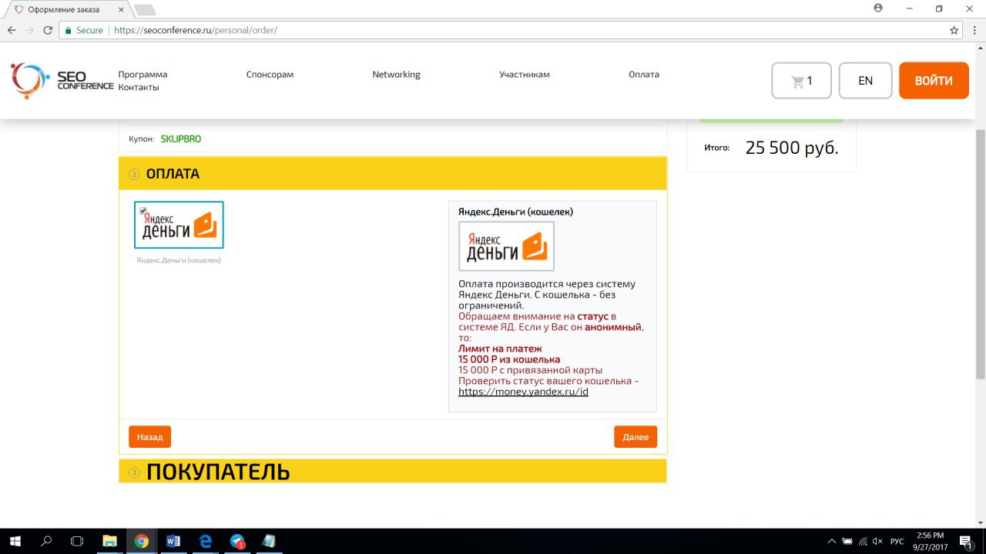
Task: Go back in the browser
Action: (12, 30)
